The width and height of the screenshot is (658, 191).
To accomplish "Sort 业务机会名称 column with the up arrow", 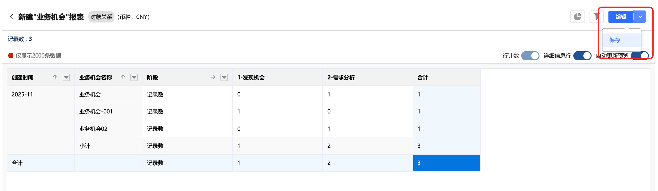I will [x=123, y=77].
